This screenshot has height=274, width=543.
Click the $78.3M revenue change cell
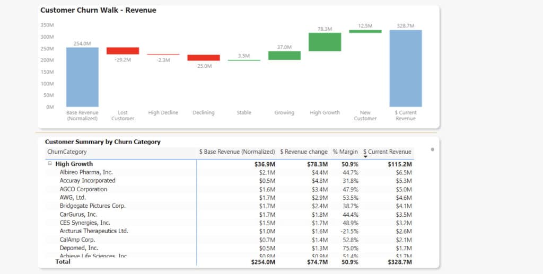317,164
